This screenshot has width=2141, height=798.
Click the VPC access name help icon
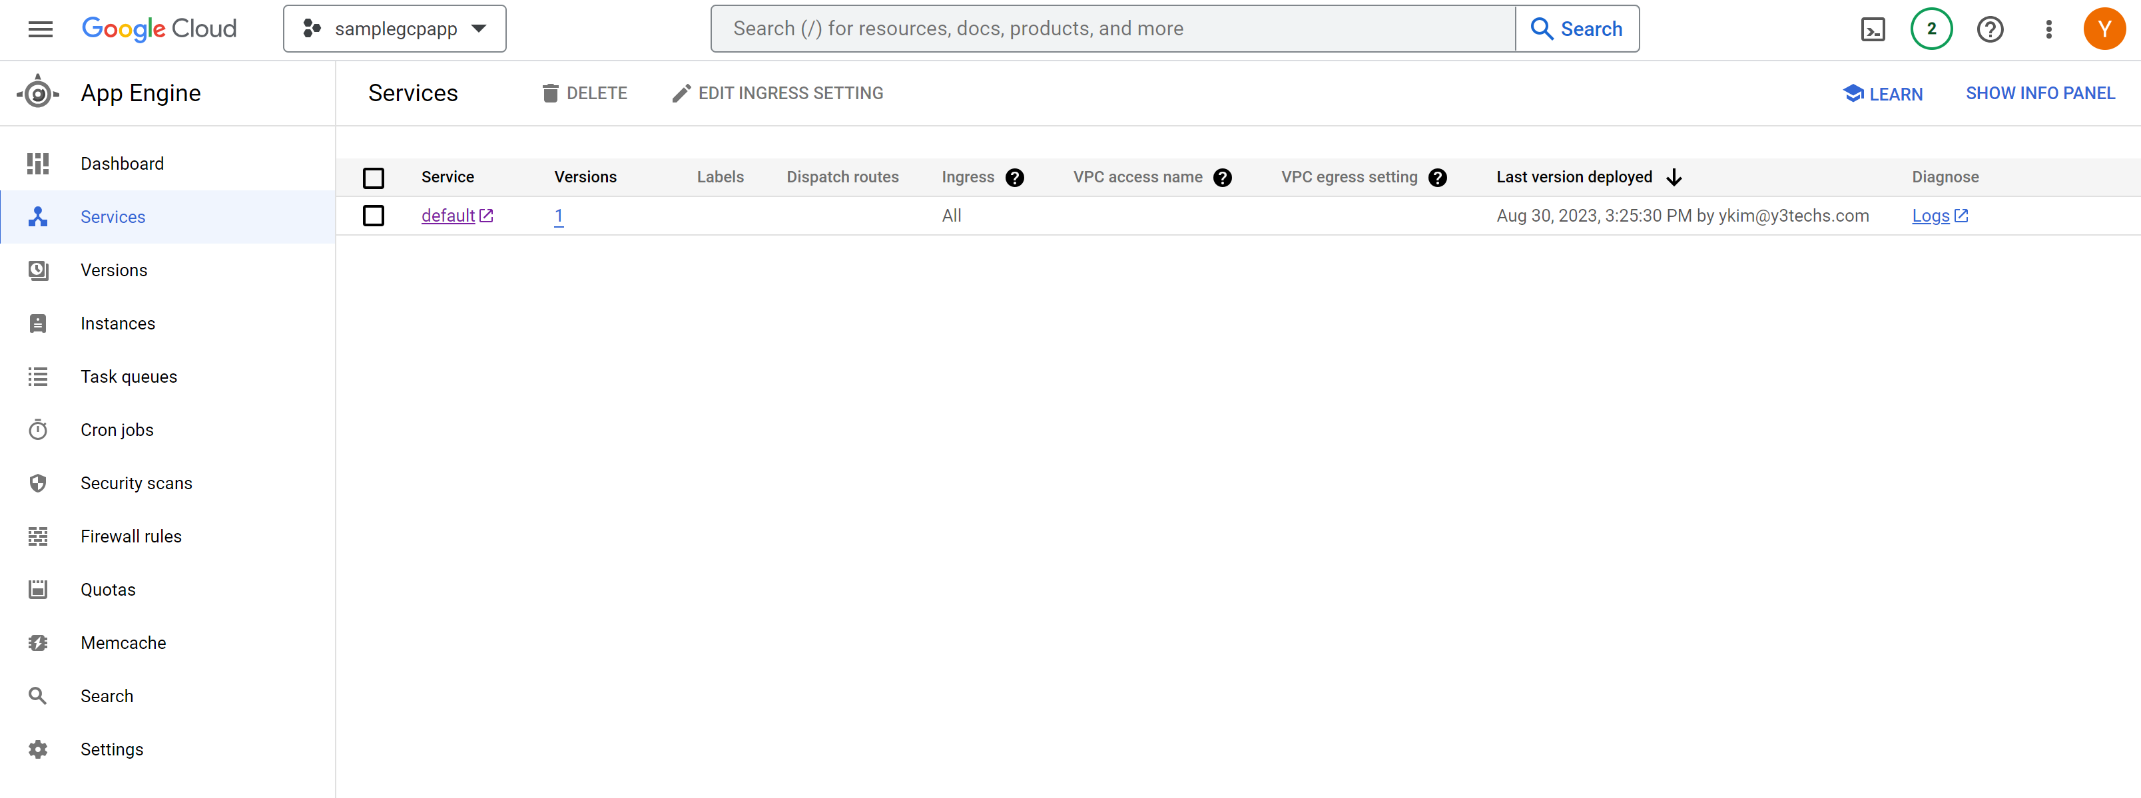1222,177
